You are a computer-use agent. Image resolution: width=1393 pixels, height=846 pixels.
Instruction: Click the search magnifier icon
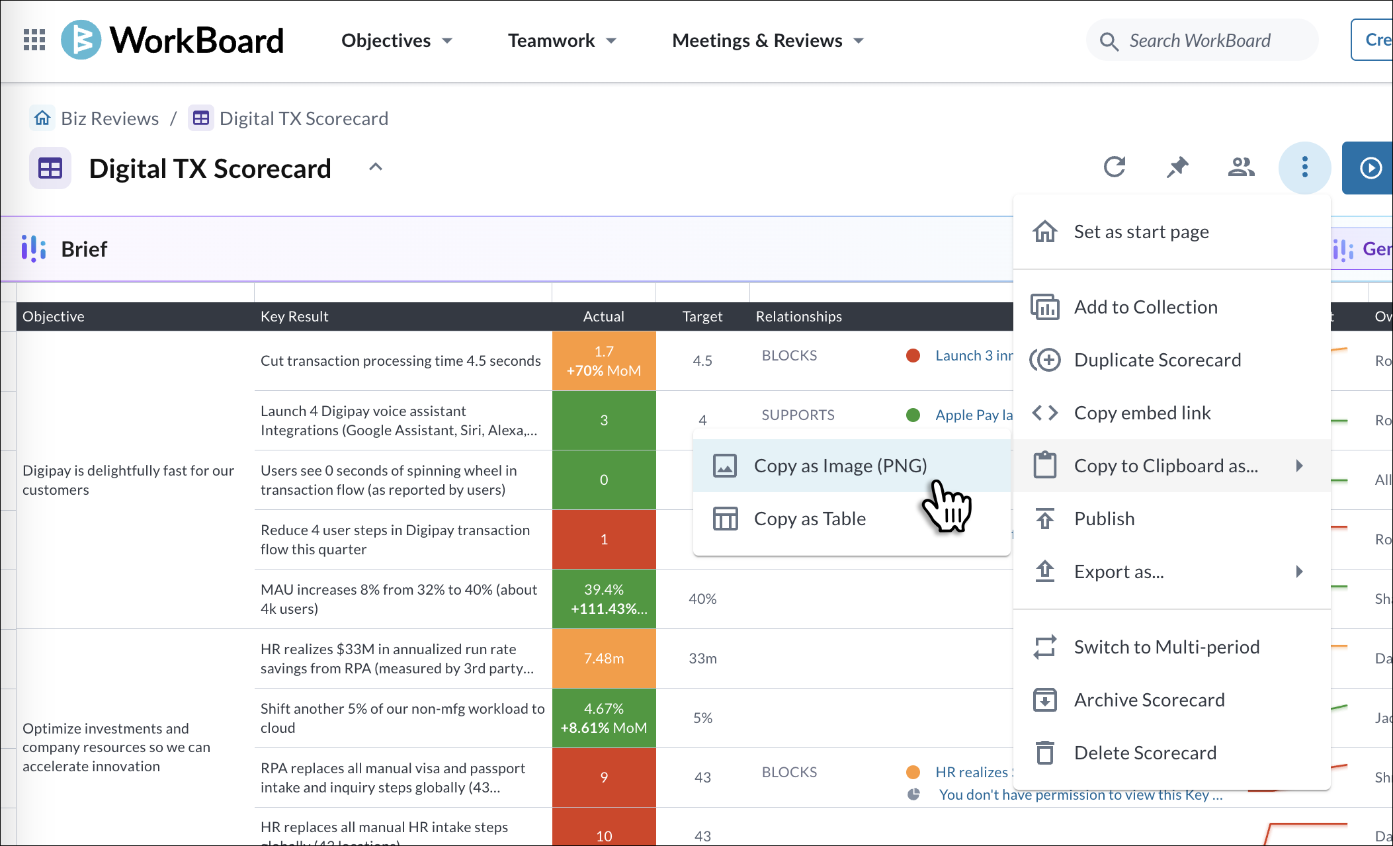(x=1109, y=42)
